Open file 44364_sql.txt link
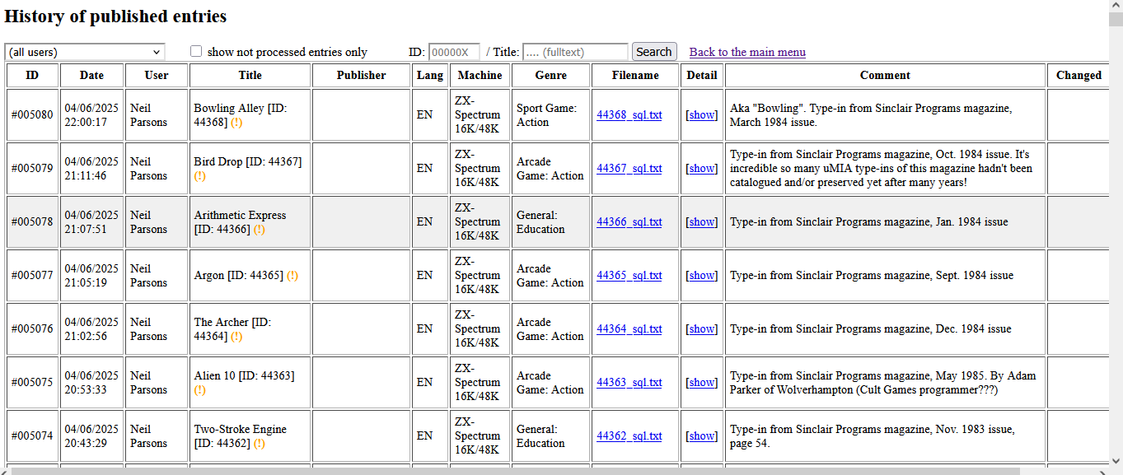This screenshot has height=475, width=1123. coord(629,328)
